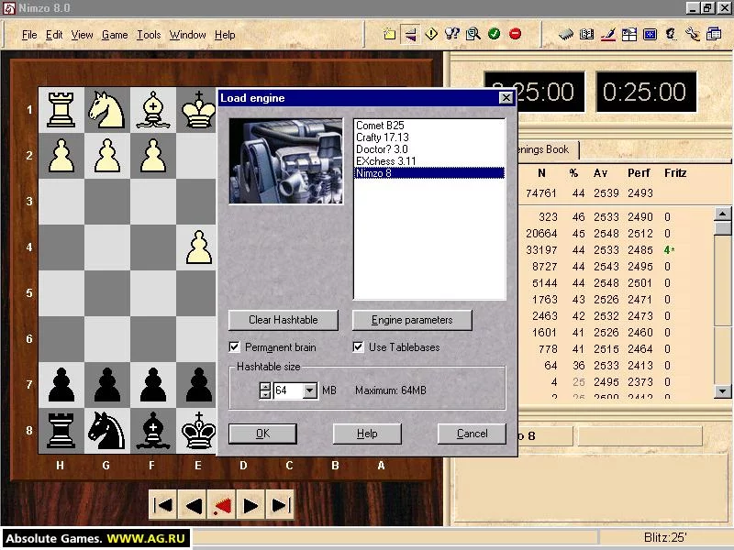
Task: Click the openings book scroll down arrow
Action: (723, 391)
